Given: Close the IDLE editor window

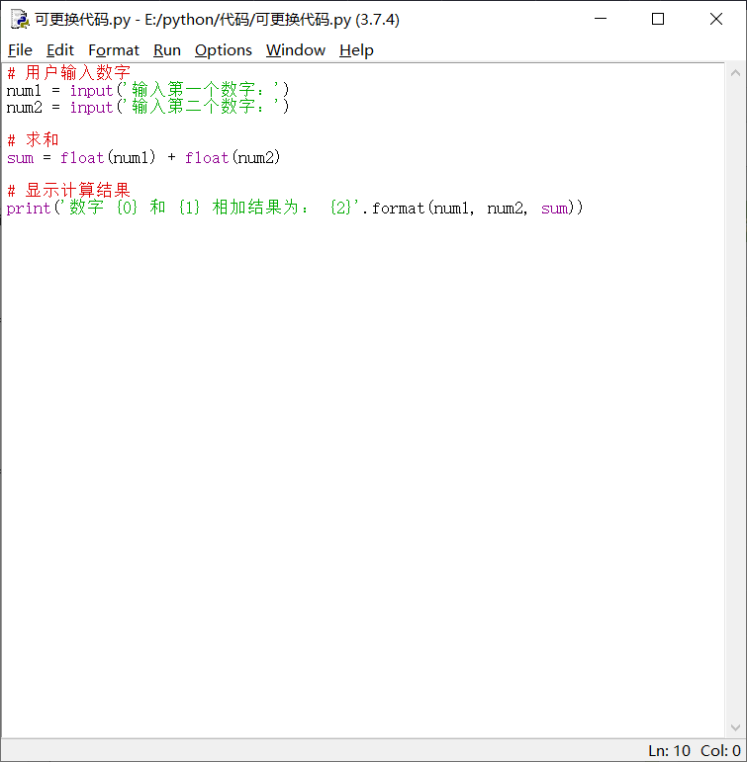Looking at the screenshot, I should [716, 19].
